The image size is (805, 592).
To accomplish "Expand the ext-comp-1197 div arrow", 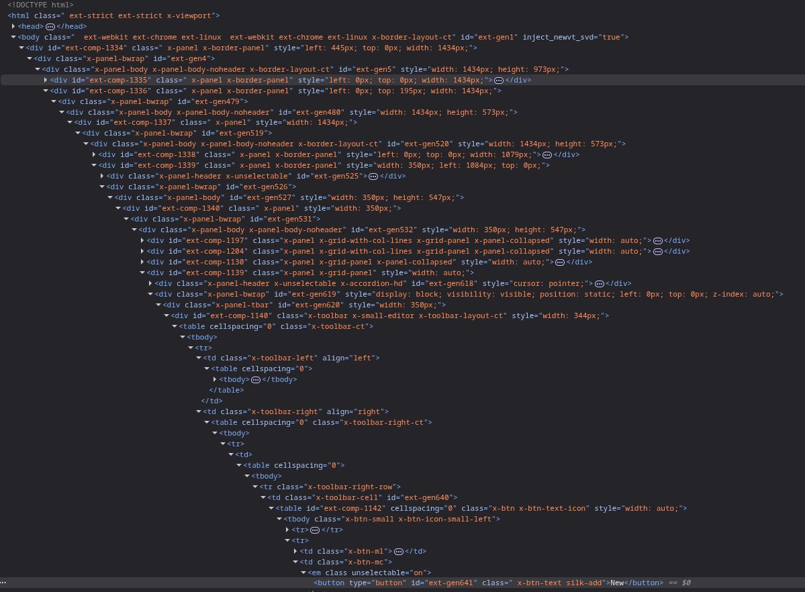I will point(142,240).
